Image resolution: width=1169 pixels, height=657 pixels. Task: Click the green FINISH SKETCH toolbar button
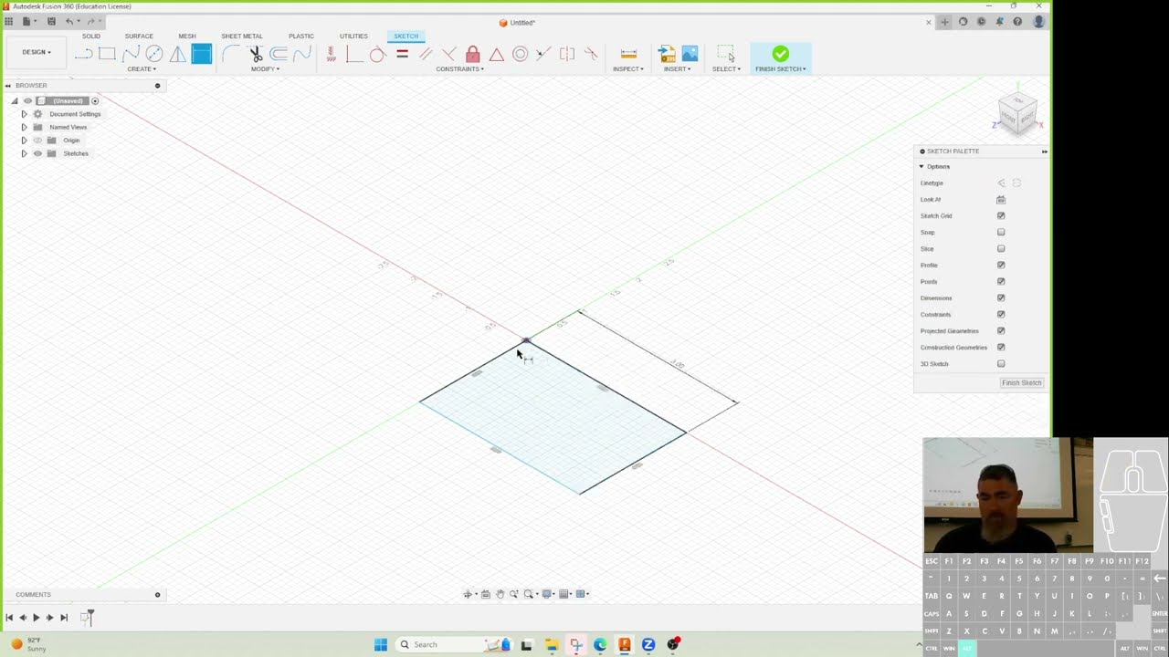coord(781,58)
